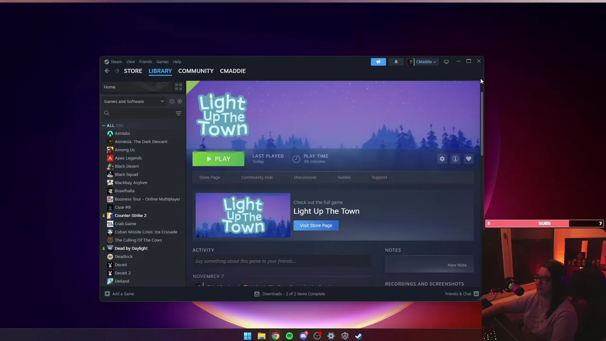This screenshot has height=341, width=606.
Task: Switch to library grid collections view
Action: [178, 87]
